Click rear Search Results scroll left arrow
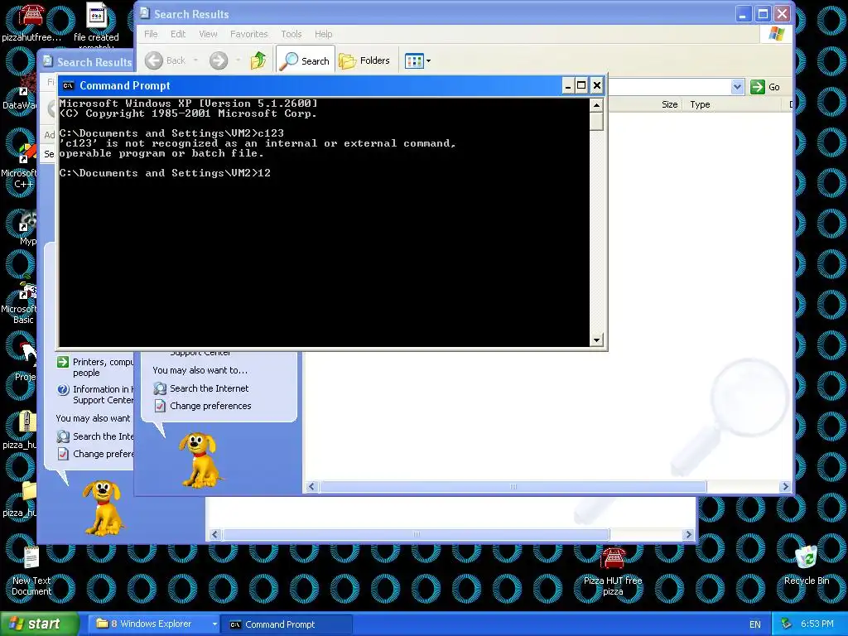Screen dimensions: 848x636 pyautogui.click(x=214, y=534)
